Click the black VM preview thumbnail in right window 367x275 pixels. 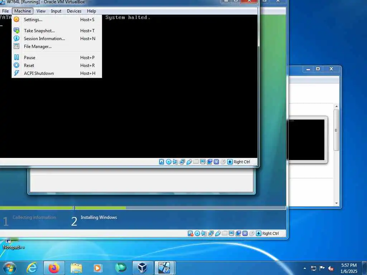point(307,140)
